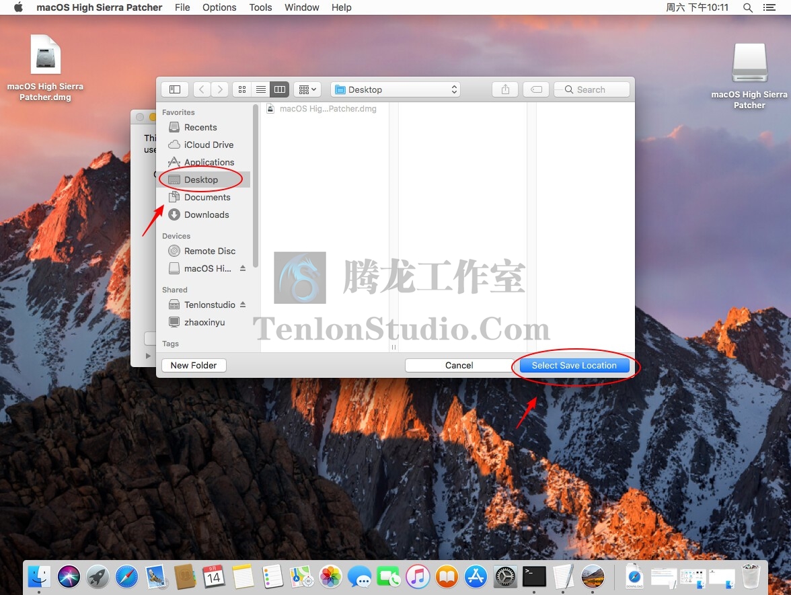Viewport: 791px width, 595px height.
Task: Open Mail from the Dock
Action: (x=156, y=576)
